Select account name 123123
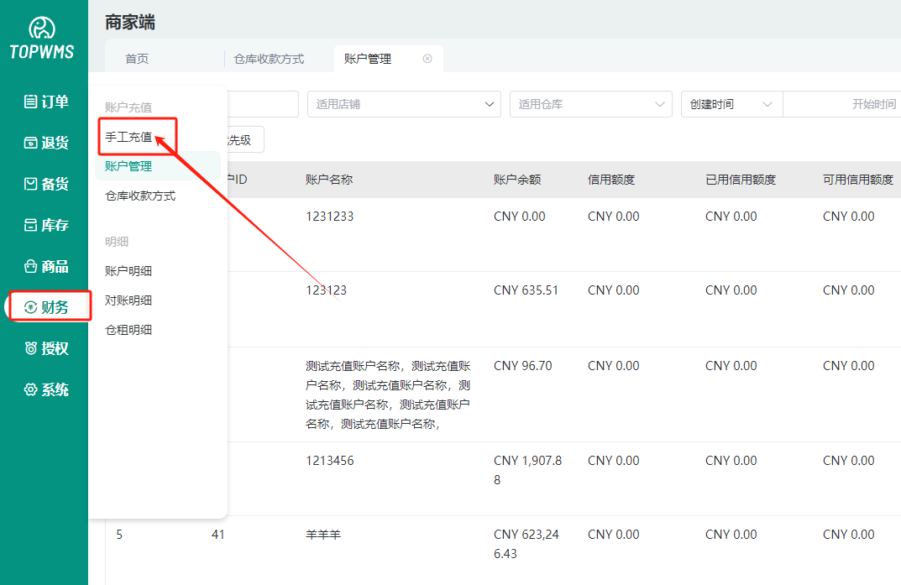 [327, 290]
